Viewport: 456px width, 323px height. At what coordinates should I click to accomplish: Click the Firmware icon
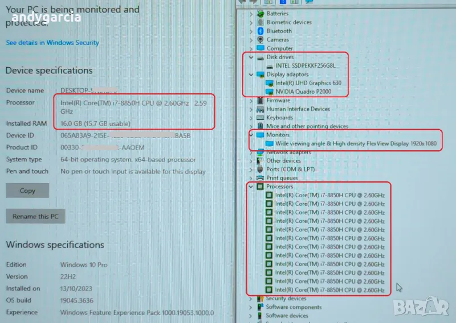pyautogui.click(x=260, y=101)
